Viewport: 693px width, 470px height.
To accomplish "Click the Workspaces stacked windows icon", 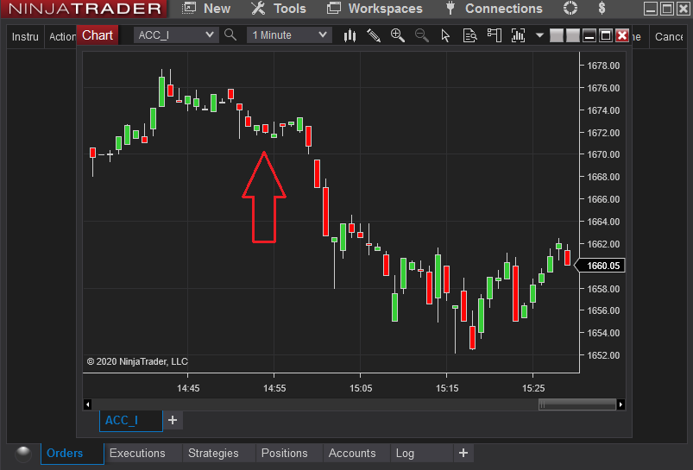I will point(334,8).
